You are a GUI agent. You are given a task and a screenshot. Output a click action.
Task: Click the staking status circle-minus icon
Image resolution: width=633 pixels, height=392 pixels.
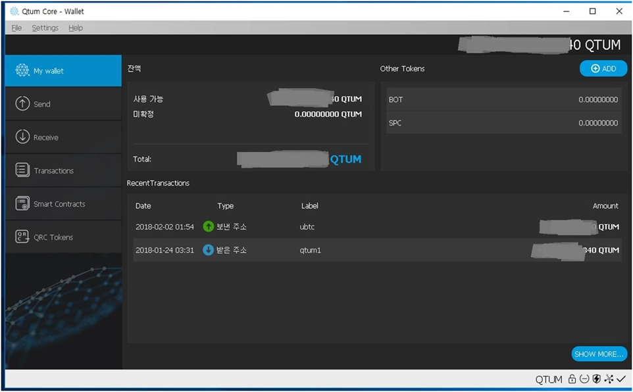coord(584,379)
